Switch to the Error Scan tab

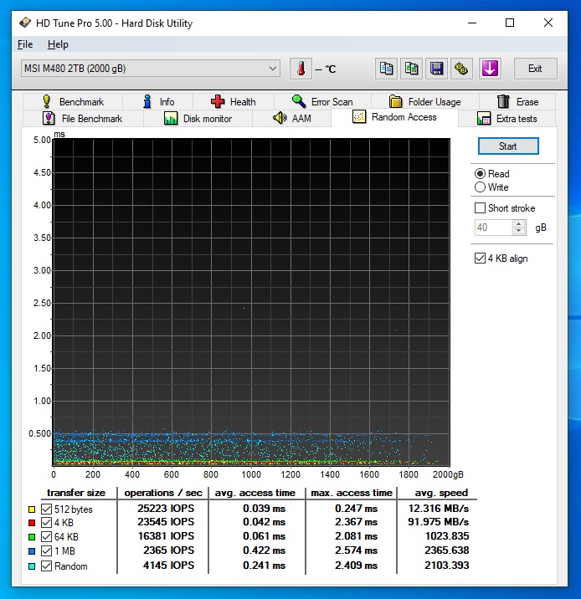click(x=322, y=102)
